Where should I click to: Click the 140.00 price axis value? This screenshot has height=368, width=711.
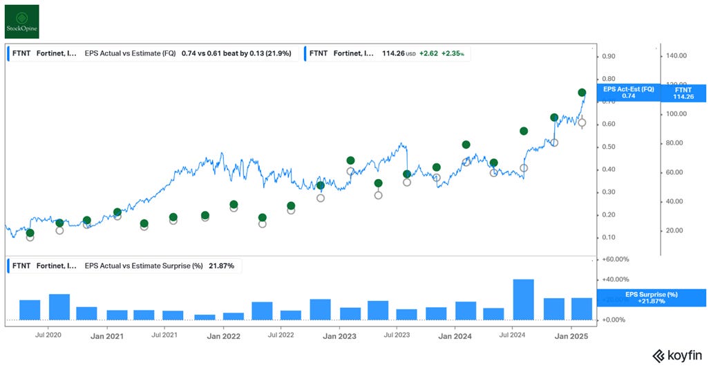677,56
